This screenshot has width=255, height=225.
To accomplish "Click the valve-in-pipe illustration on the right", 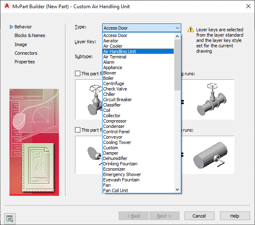I will [x=212, y=100].
